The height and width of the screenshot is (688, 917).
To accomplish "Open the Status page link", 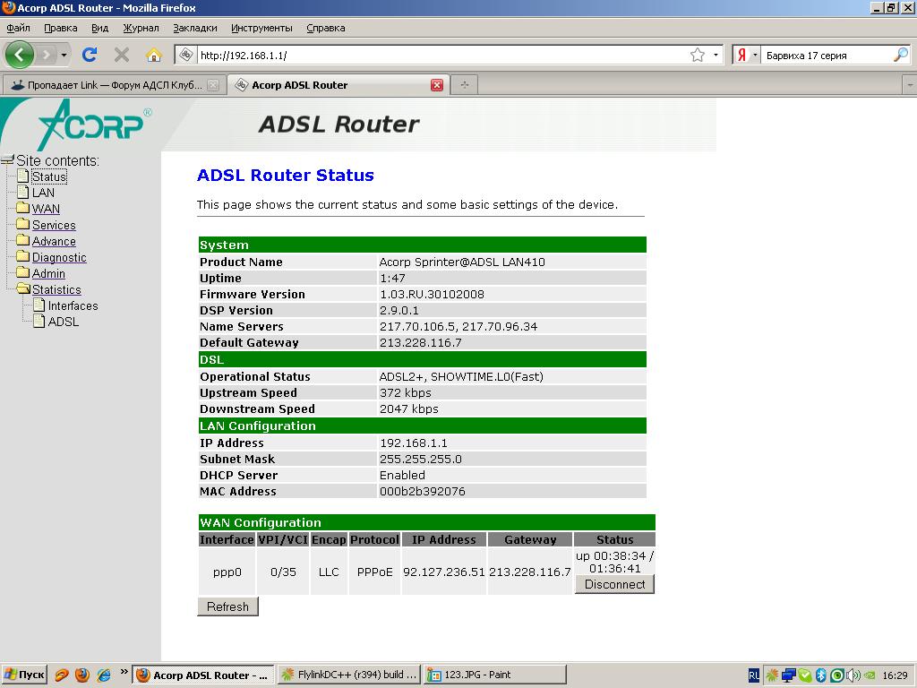I will coord(49,176).
